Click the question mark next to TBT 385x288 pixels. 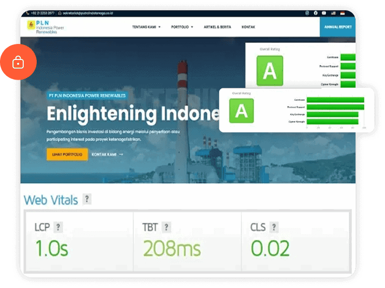[166, 227]
